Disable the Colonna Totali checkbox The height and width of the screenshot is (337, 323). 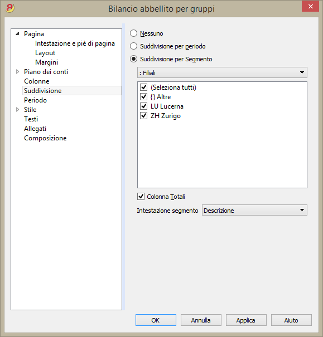pyautogui.click(x=141, y=197)
